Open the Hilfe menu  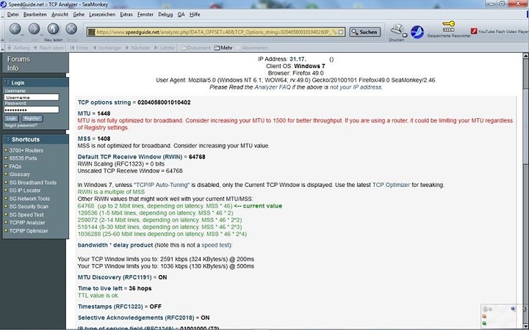coord(195,15)
